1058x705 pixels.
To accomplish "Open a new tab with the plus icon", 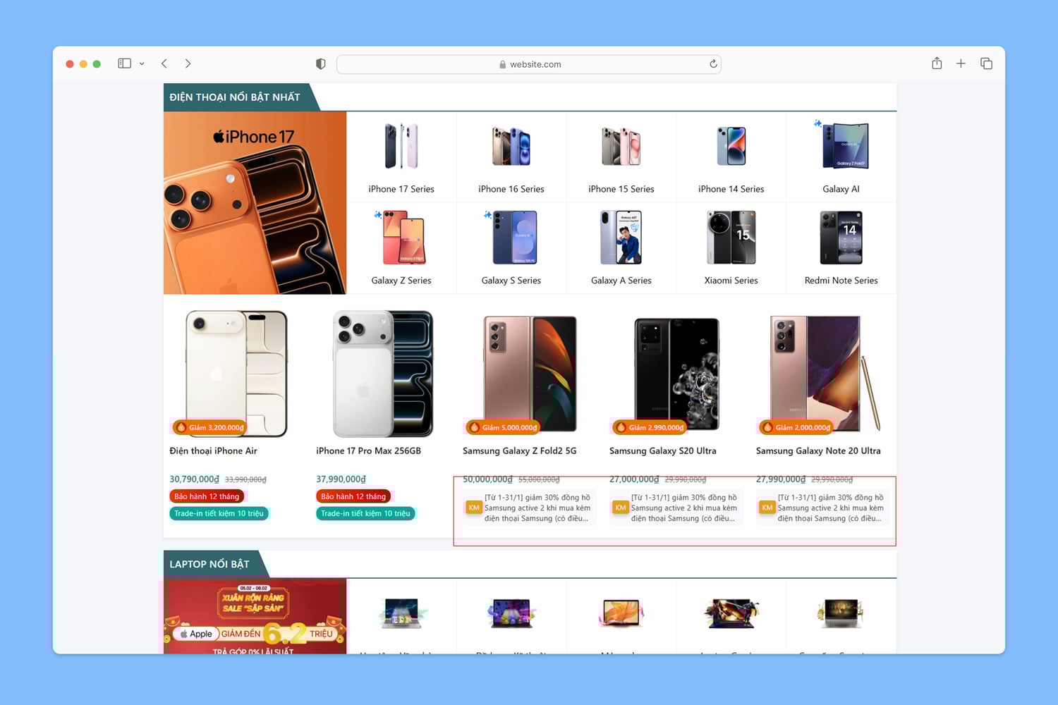I will click(961, 63).
